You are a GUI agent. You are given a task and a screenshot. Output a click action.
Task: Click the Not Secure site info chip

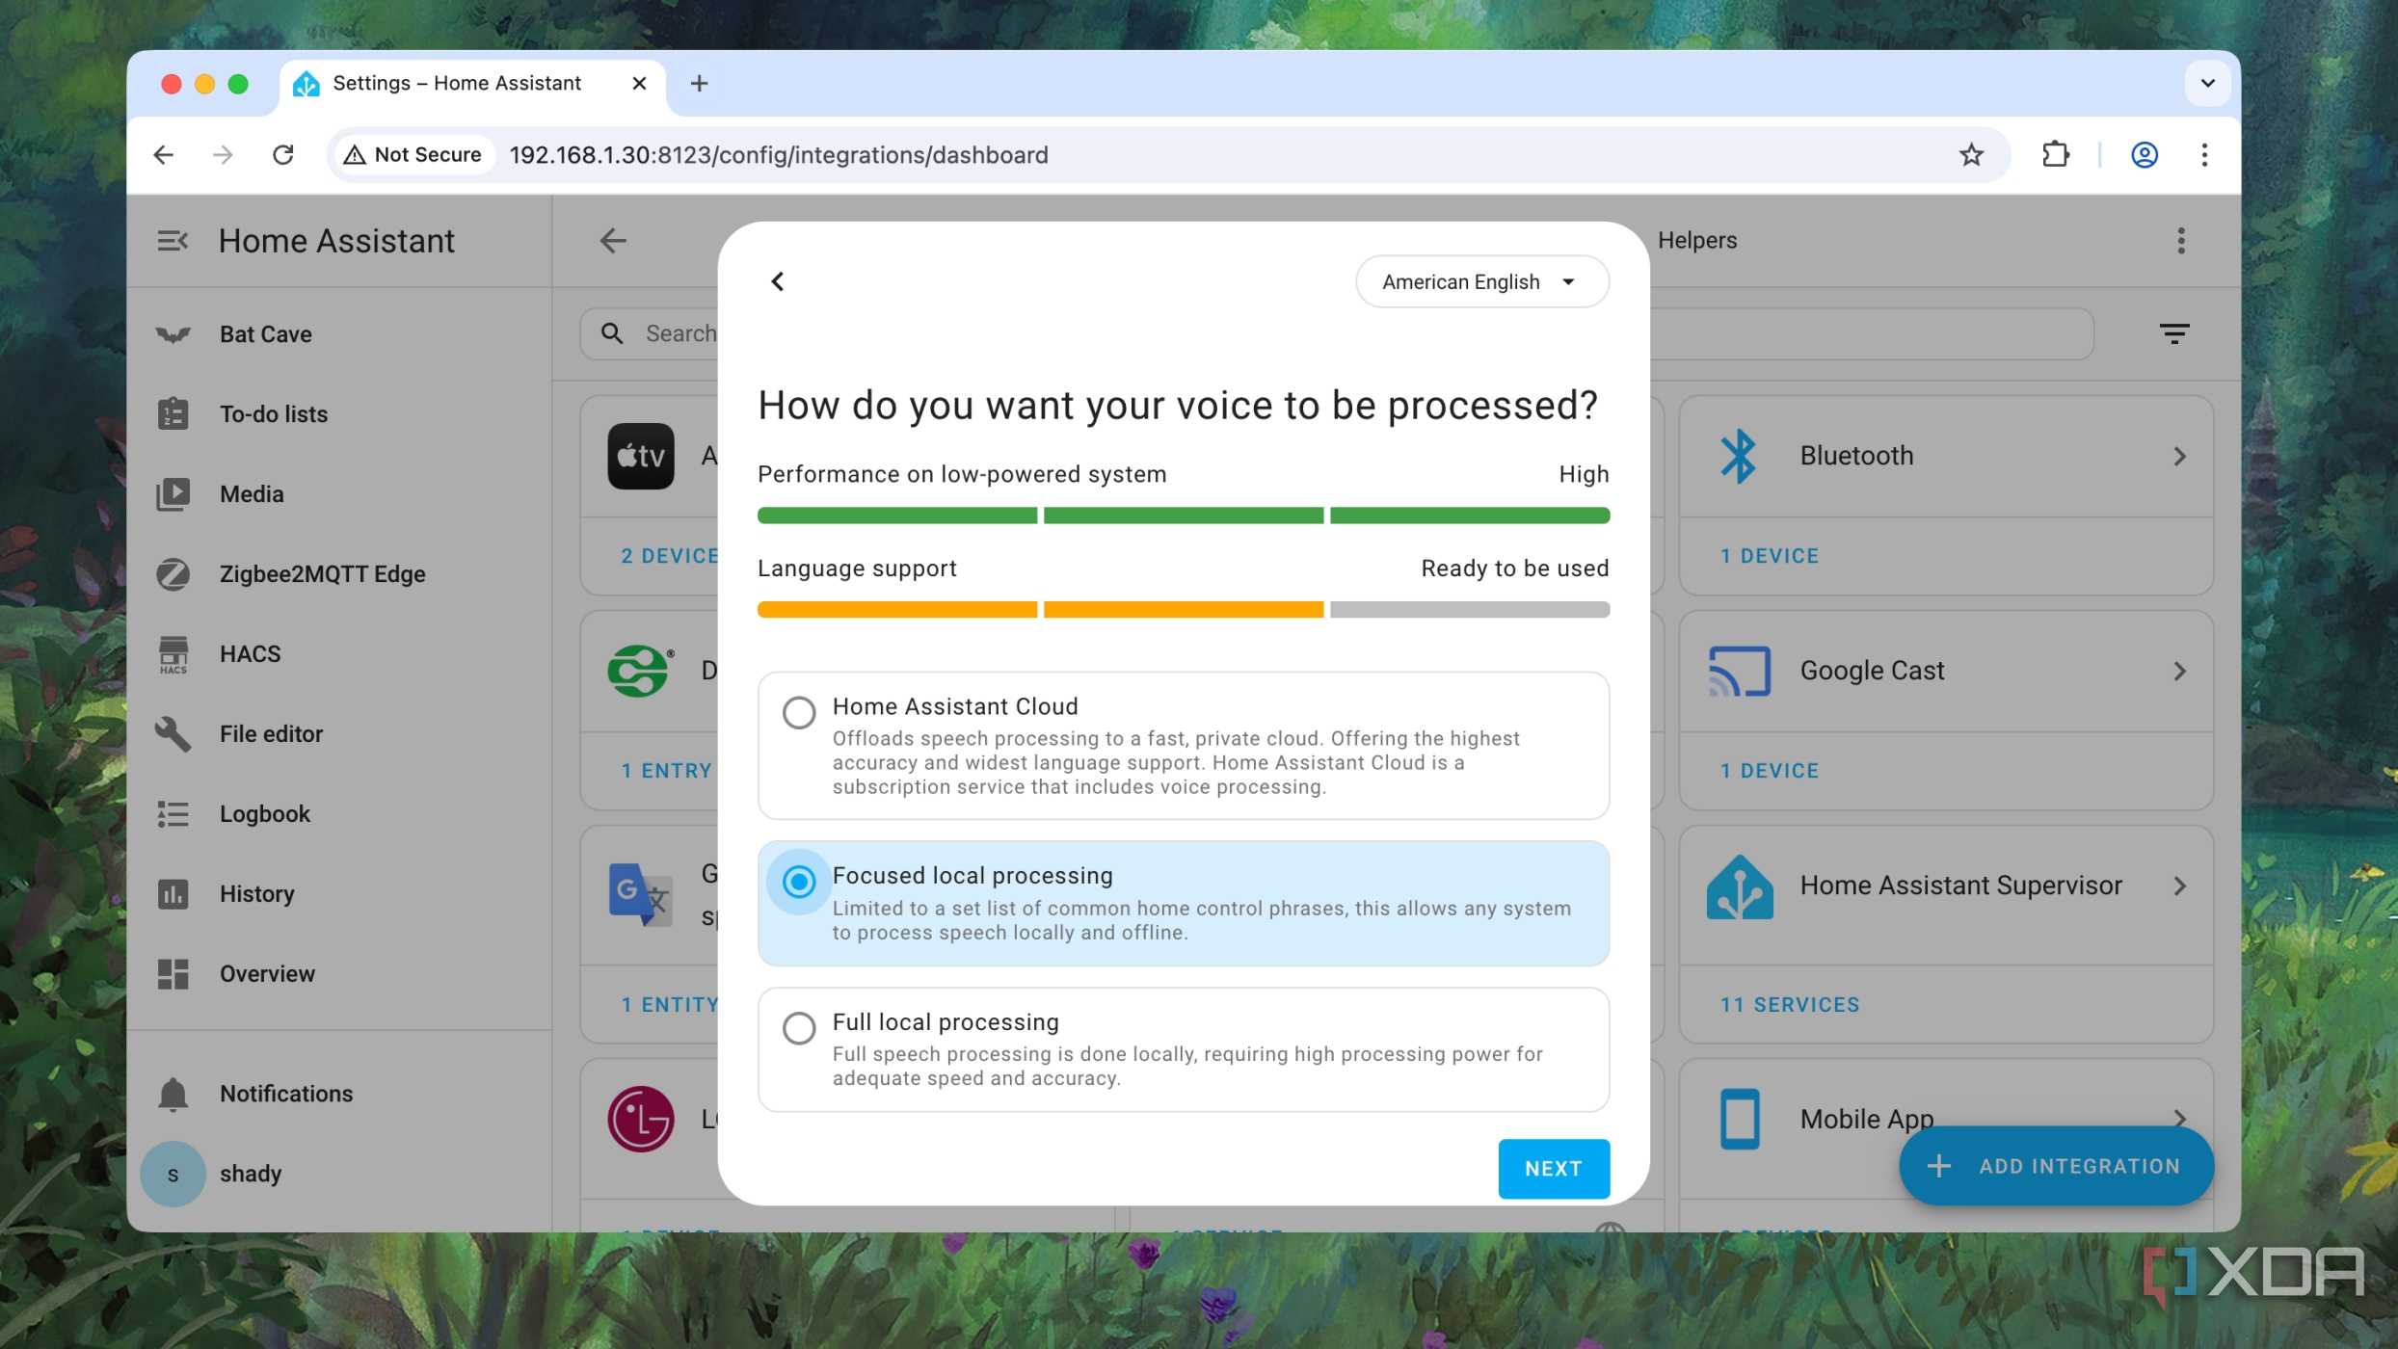point(414,155)
